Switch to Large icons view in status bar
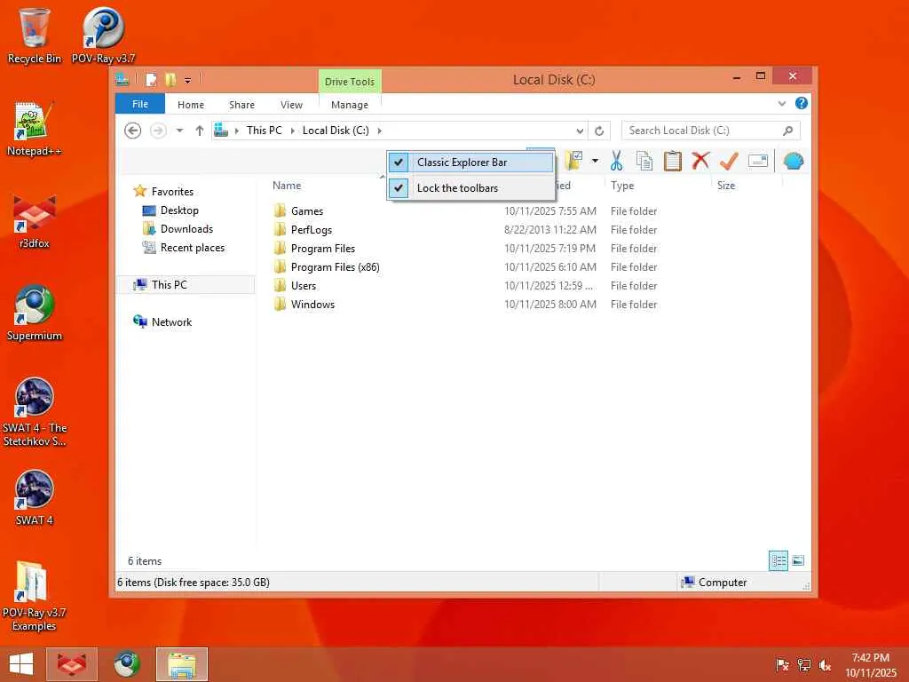The height and width of the screenshot is (682, 909). (x=798, y=561)
